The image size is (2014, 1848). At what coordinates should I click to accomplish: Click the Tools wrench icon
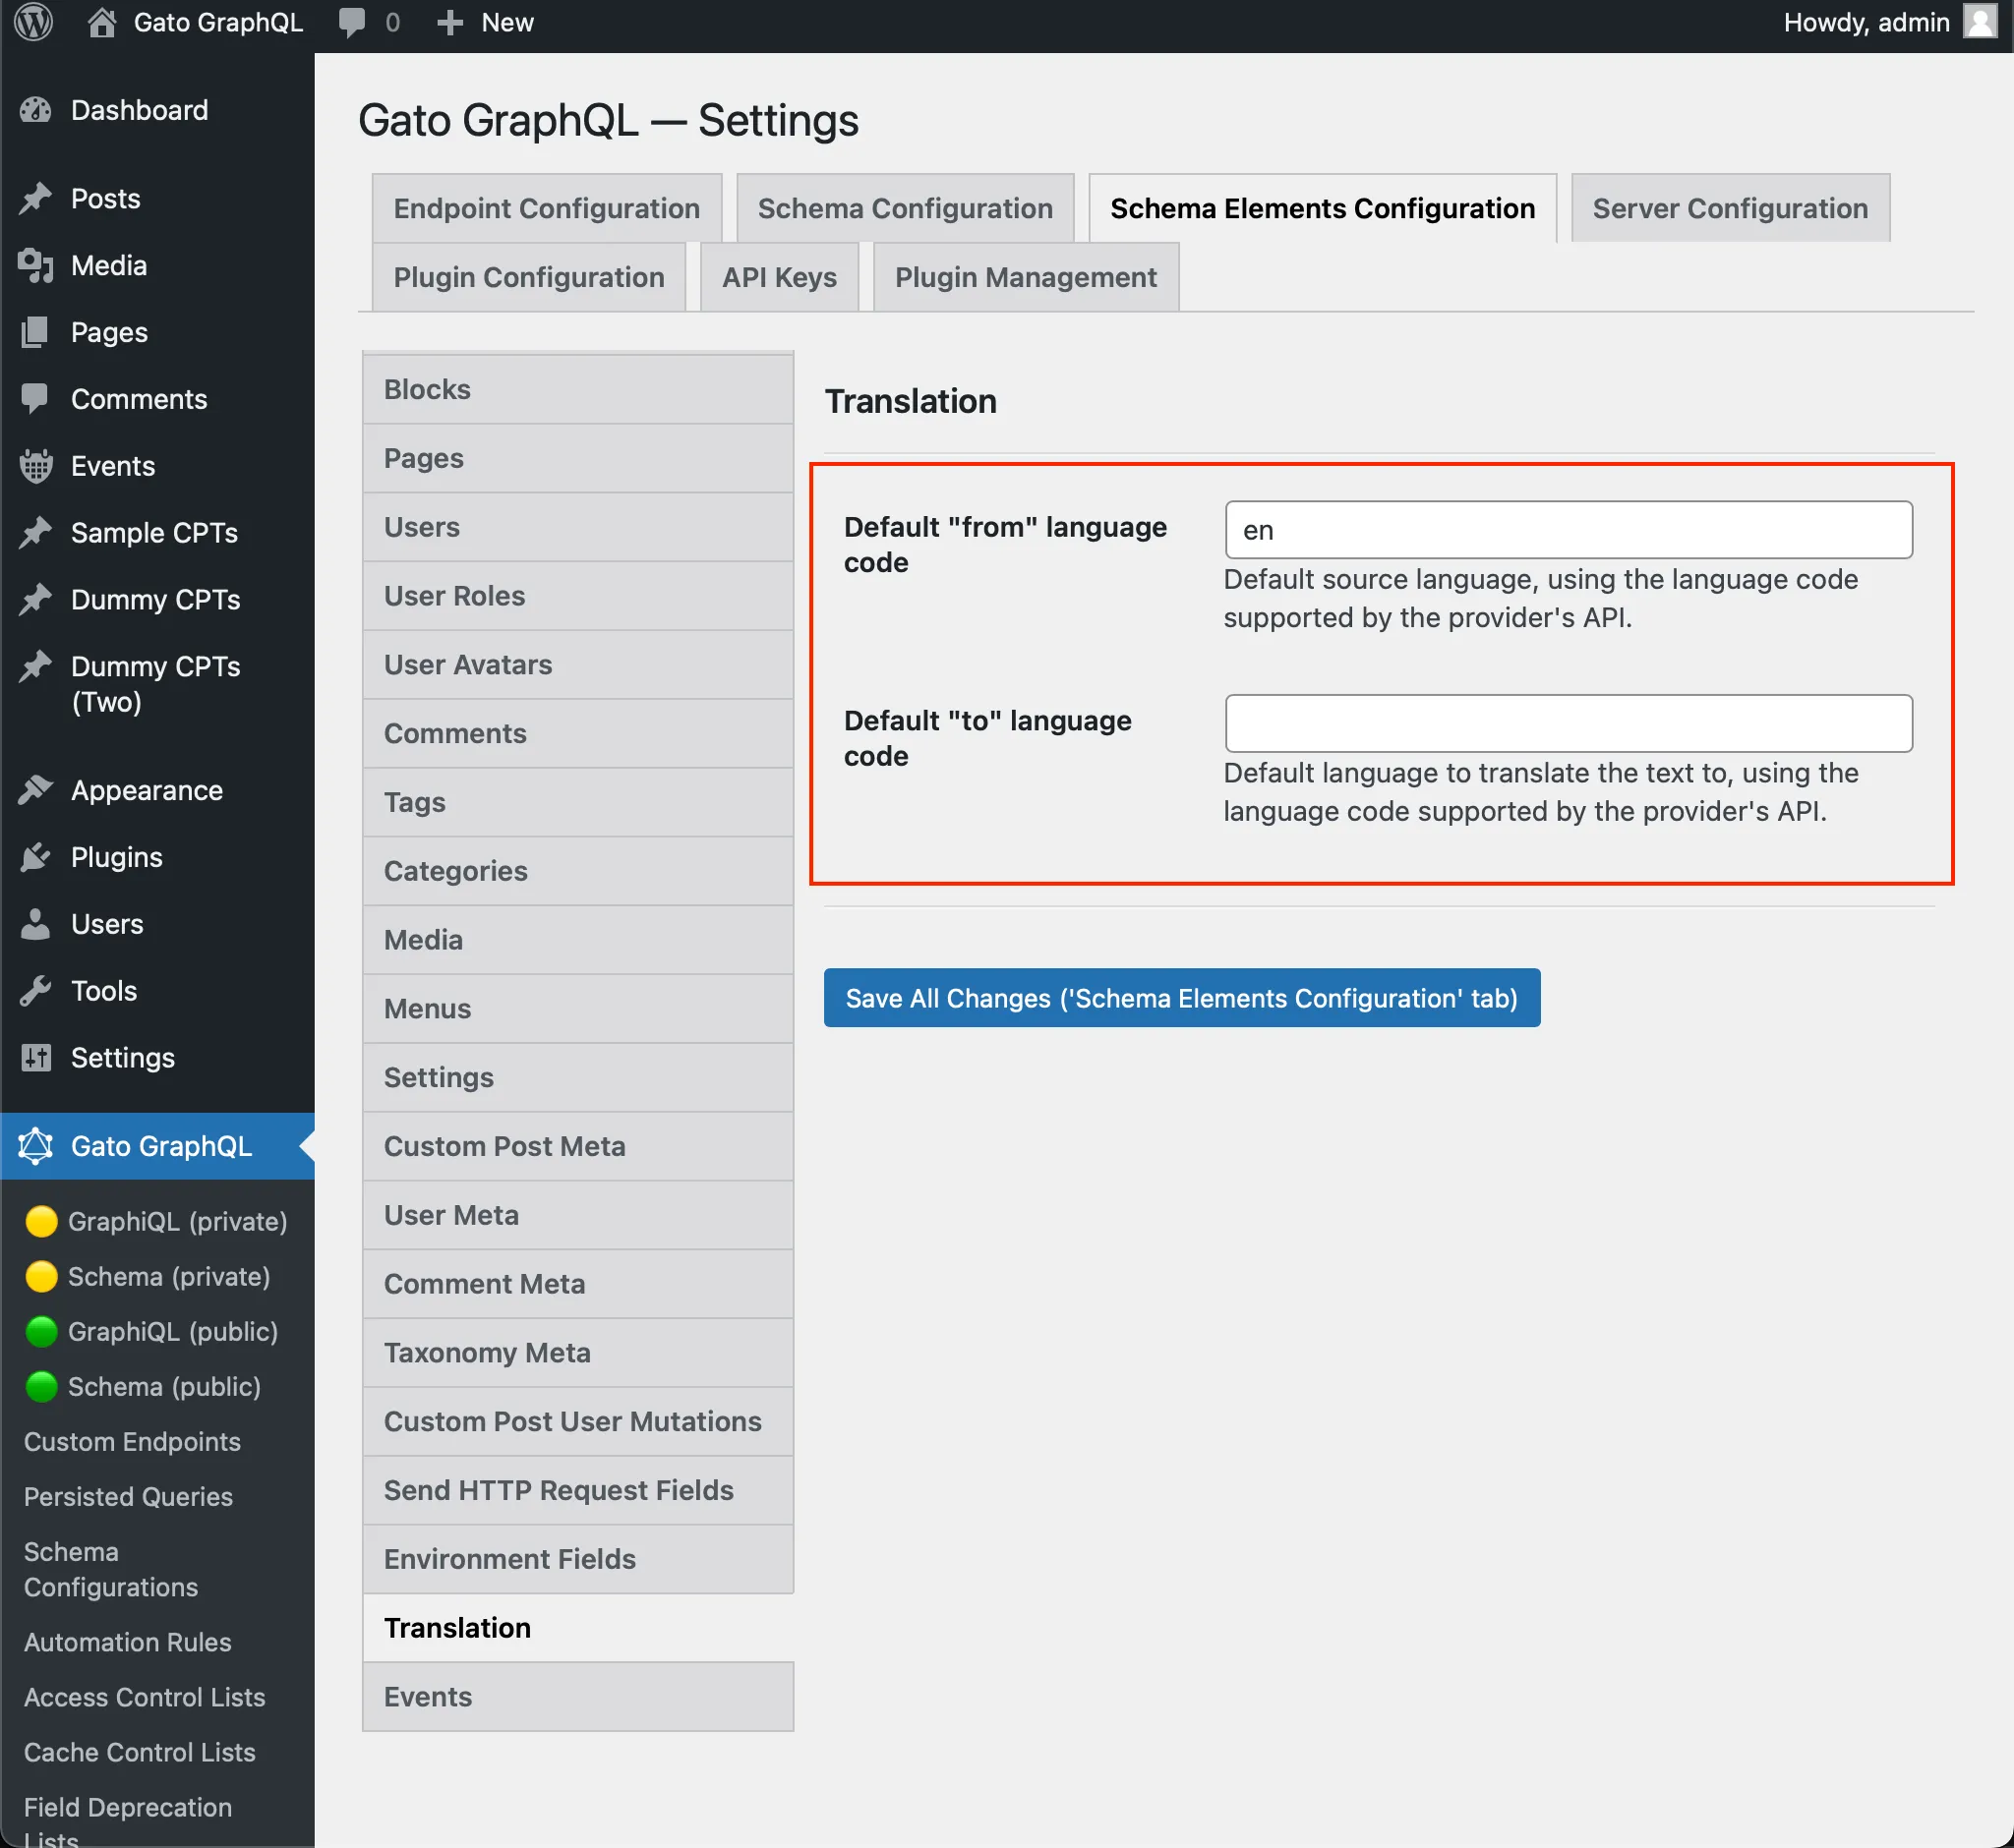(x=36, y=991)
